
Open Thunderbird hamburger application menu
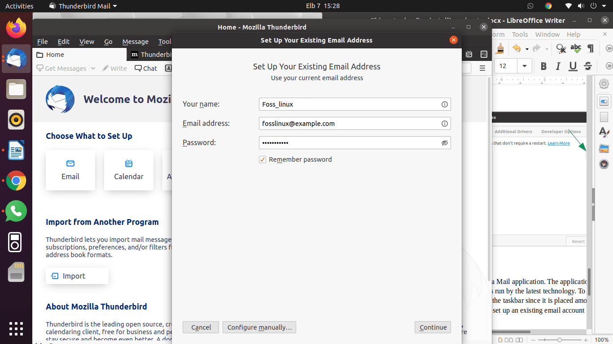click(x=482, y=68)
